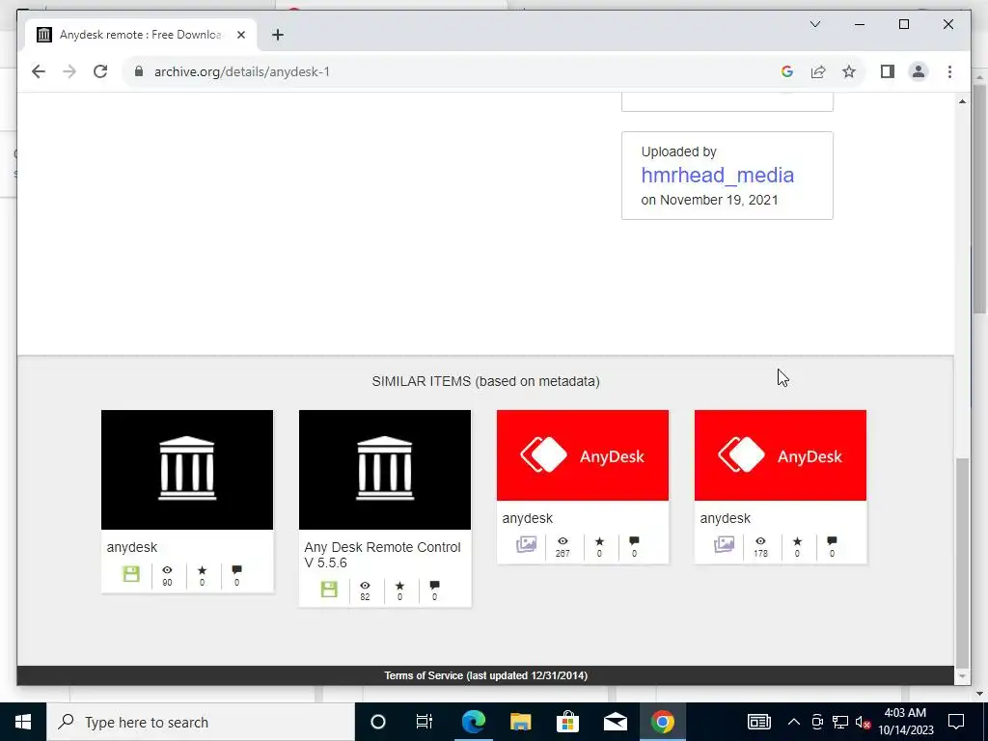Click the image mediatype icon on 267-view card
The image size is (988, 741).
[526, 544]
